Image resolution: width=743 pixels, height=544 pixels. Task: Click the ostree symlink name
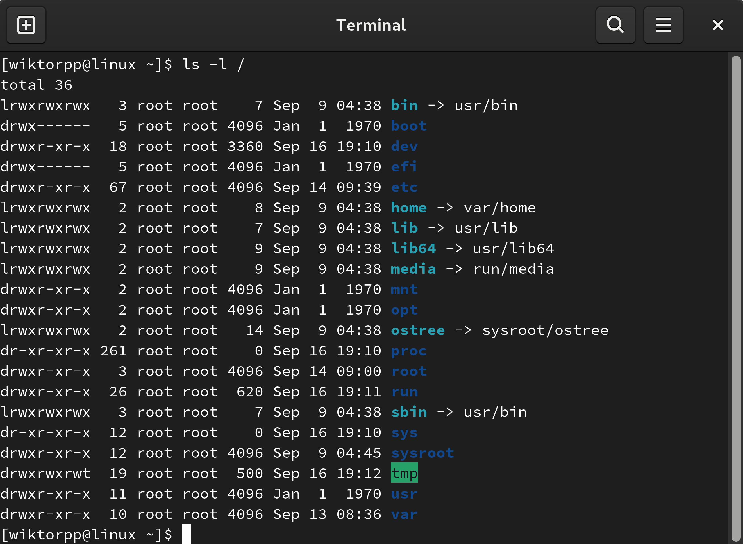(x=418, y=330)
